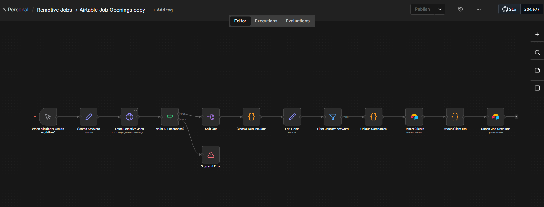Open the Evaluations tab
The height and width of the screenshot is (207, 544).
298,21
